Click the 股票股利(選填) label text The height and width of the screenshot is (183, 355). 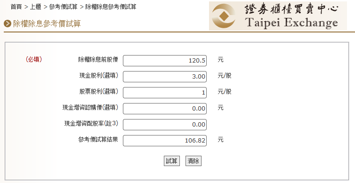tap(99, 91)
